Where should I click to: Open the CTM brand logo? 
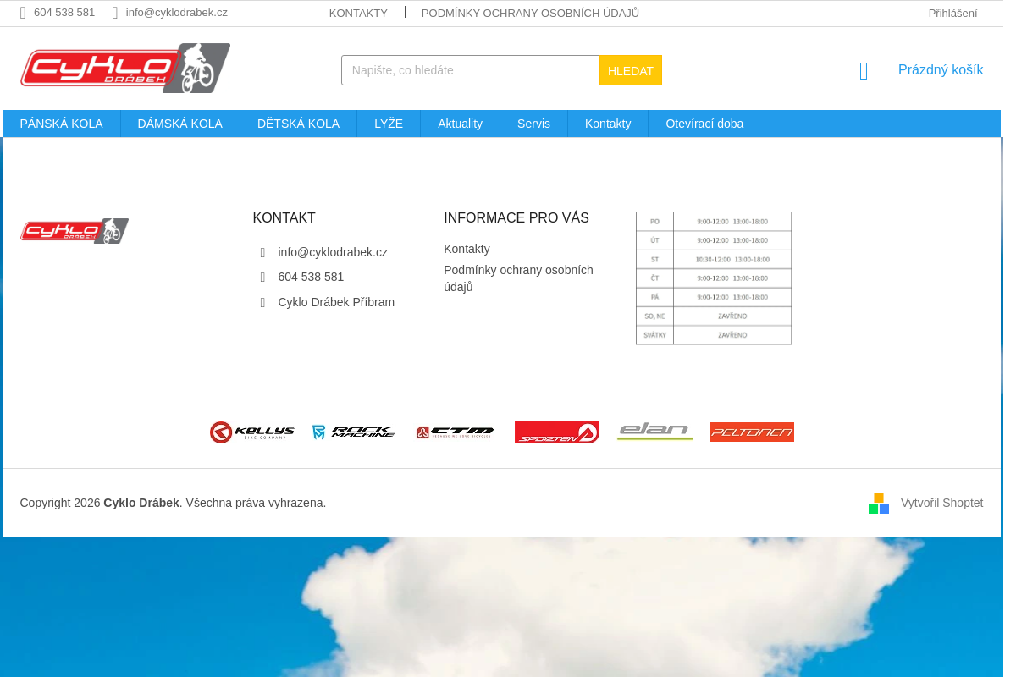pyautogui.click(x=455, y=432)
